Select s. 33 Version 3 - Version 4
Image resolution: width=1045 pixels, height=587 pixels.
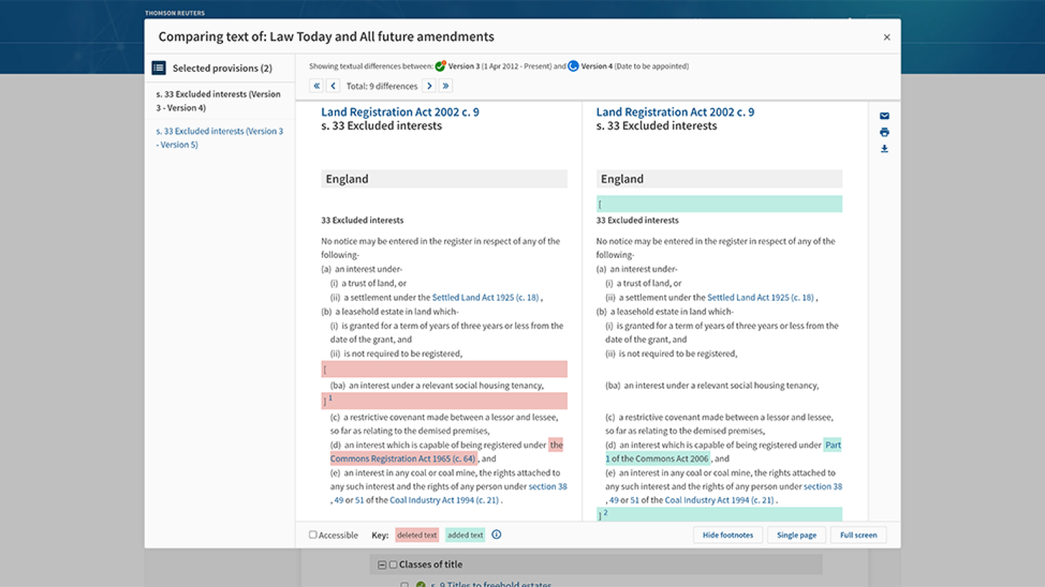218,101
